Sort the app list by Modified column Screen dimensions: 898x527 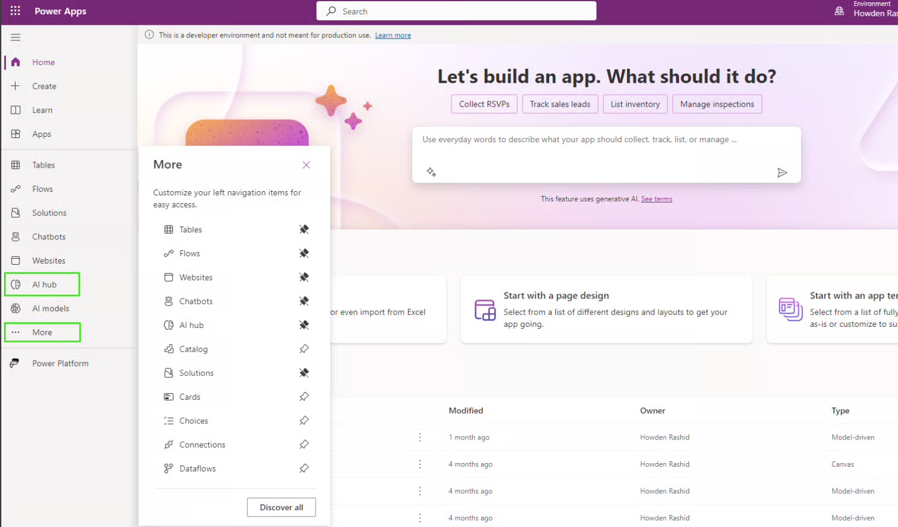pyautogui.click(x=466, y=411)
